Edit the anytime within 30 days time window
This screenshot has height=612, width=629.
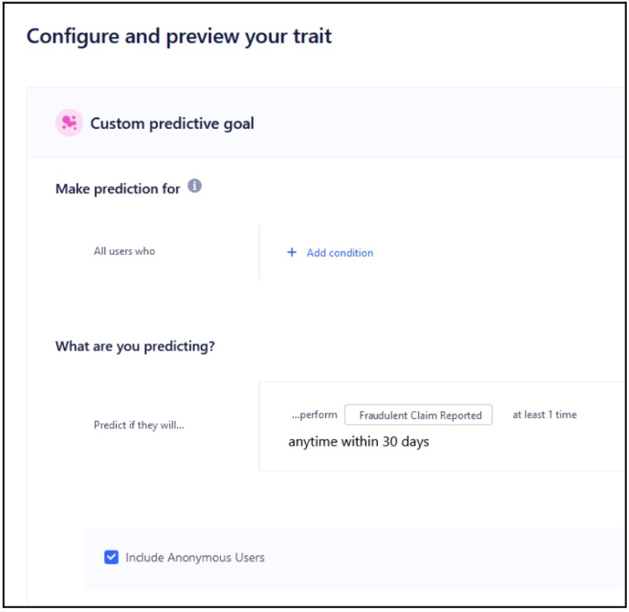pyautogui.click(x=360, y=440)
